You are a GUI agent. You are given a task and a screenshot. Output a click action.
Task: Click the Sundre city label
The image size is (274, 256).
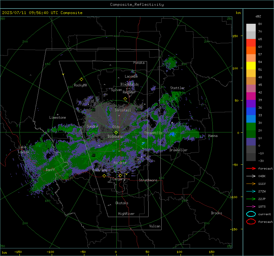93,126
